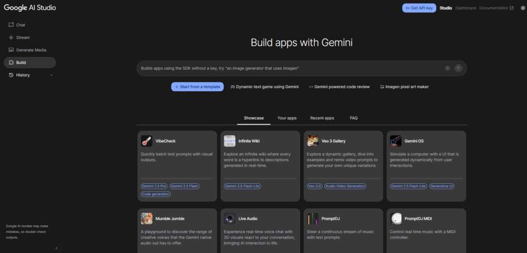Click Start from a template button
The image size is (527, 253).
pyautogui.click(x=197, y=87)
